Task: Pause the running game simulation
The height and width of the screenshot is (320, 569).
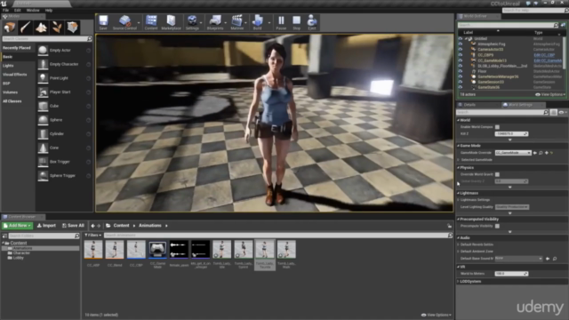Action: pos(281,22)
